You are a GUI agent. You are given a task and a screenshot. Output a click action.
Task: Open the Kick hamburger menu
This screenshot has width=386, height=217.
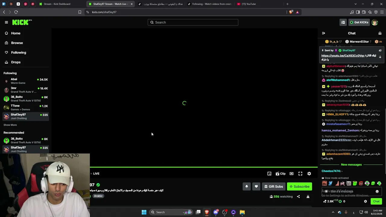pyautogui.click(x=6, y=22)
